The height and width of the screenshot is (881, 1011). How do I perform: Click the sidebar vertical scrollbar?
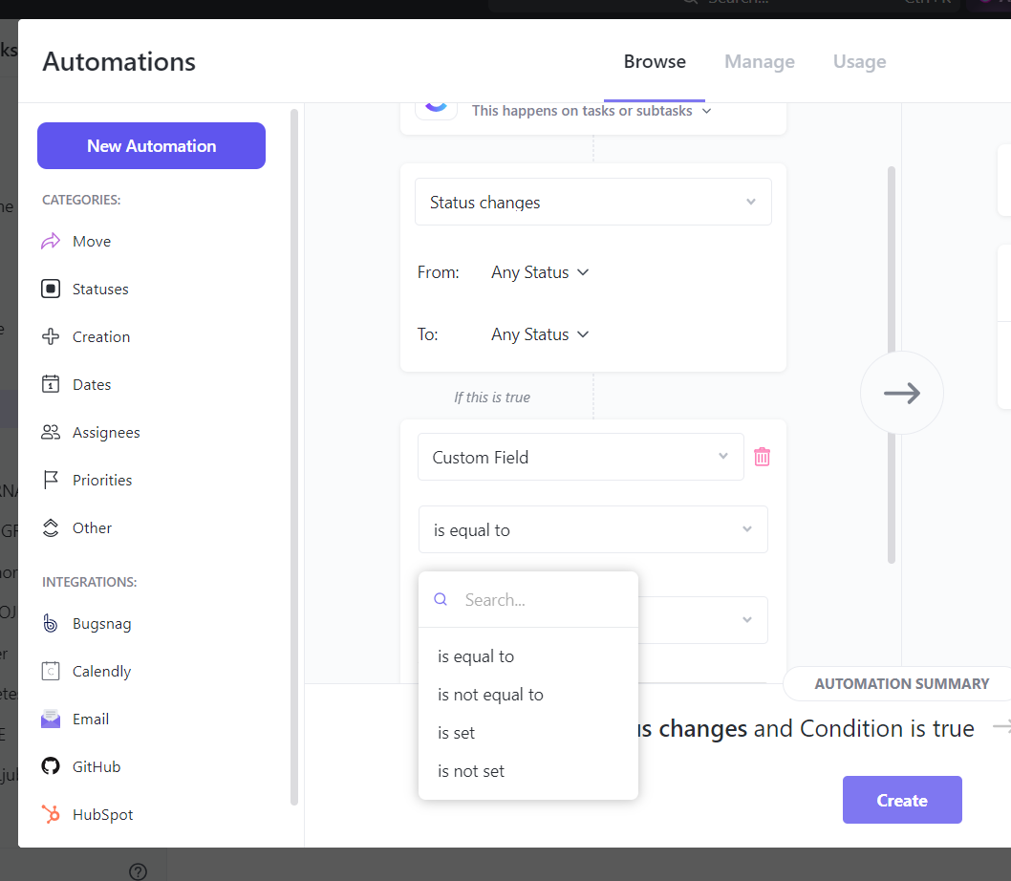coord(294,457)
